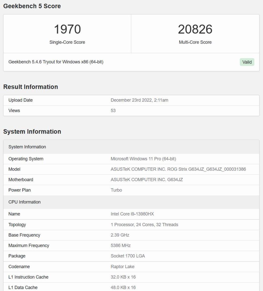
Task: Click the CPU Information table header
Action: (x=131, y=202)
